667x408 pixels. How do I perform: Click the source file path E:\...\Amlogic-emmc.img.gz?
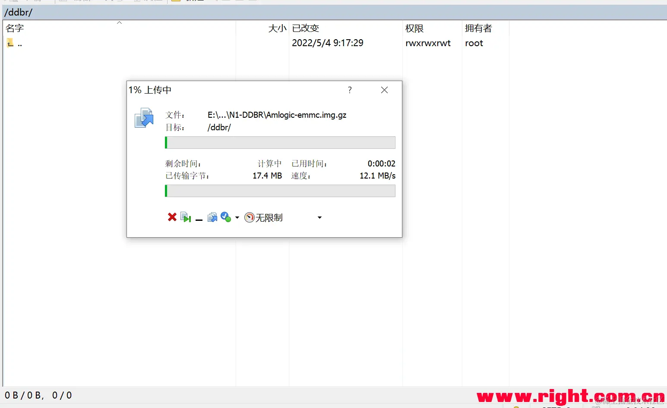(277, 115)
